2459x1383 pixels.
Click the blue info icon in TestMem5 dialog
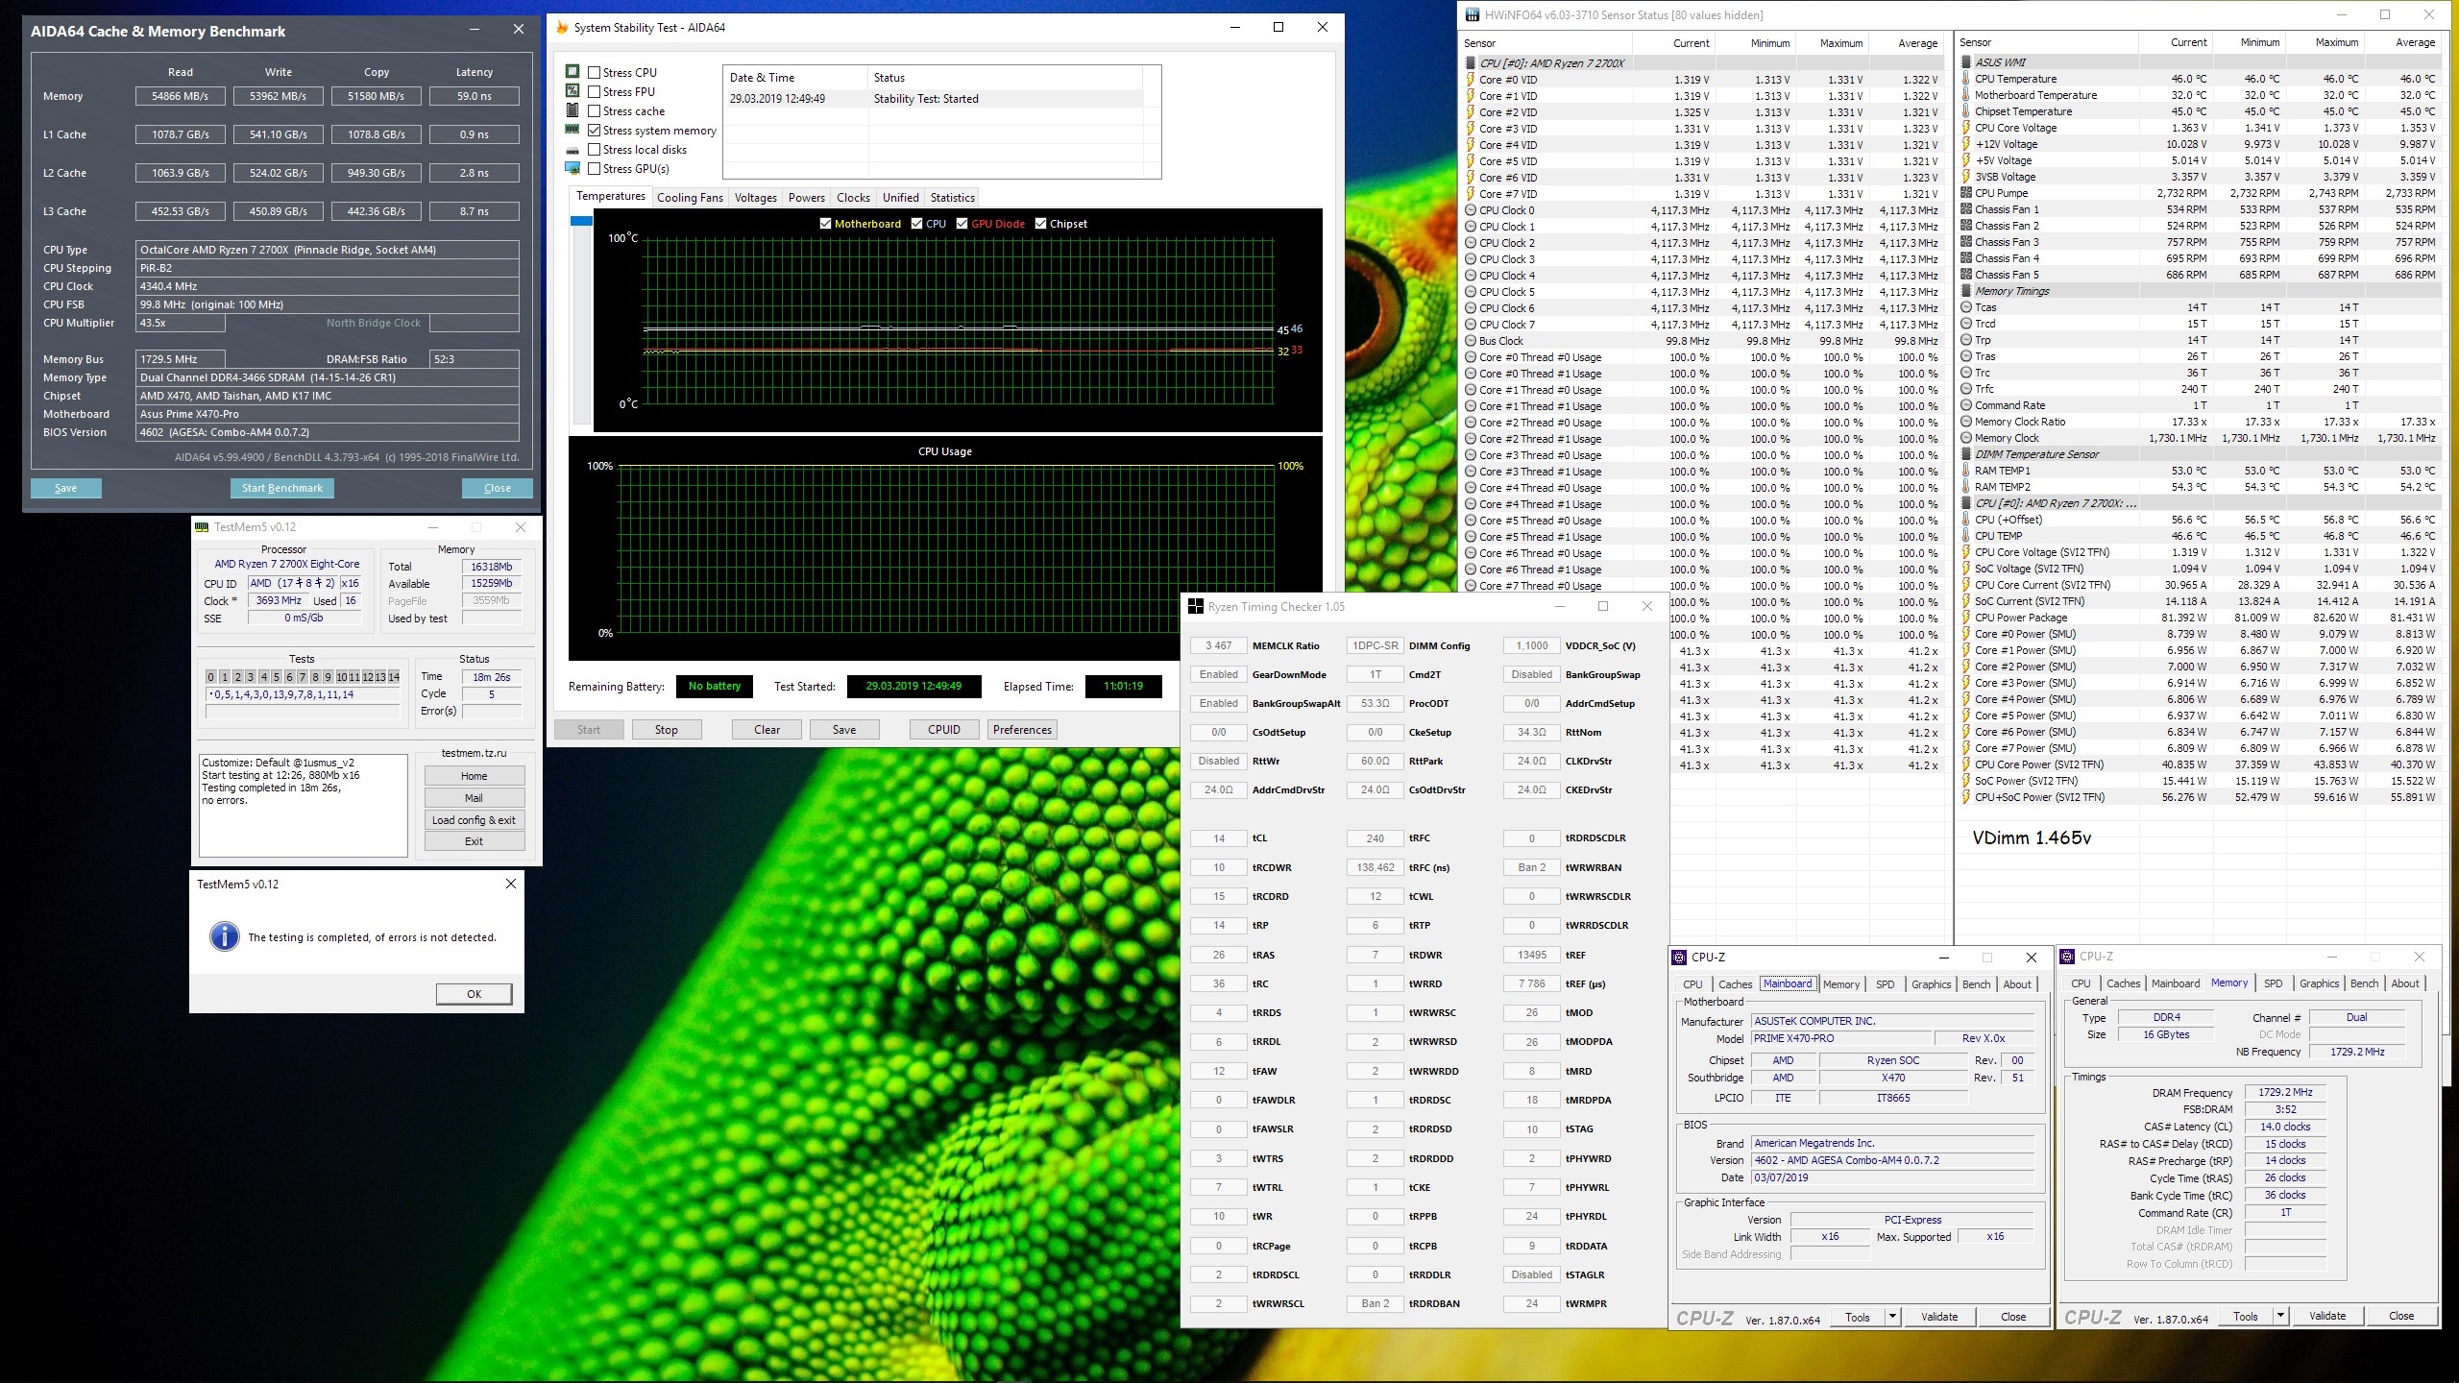[224, 936]
